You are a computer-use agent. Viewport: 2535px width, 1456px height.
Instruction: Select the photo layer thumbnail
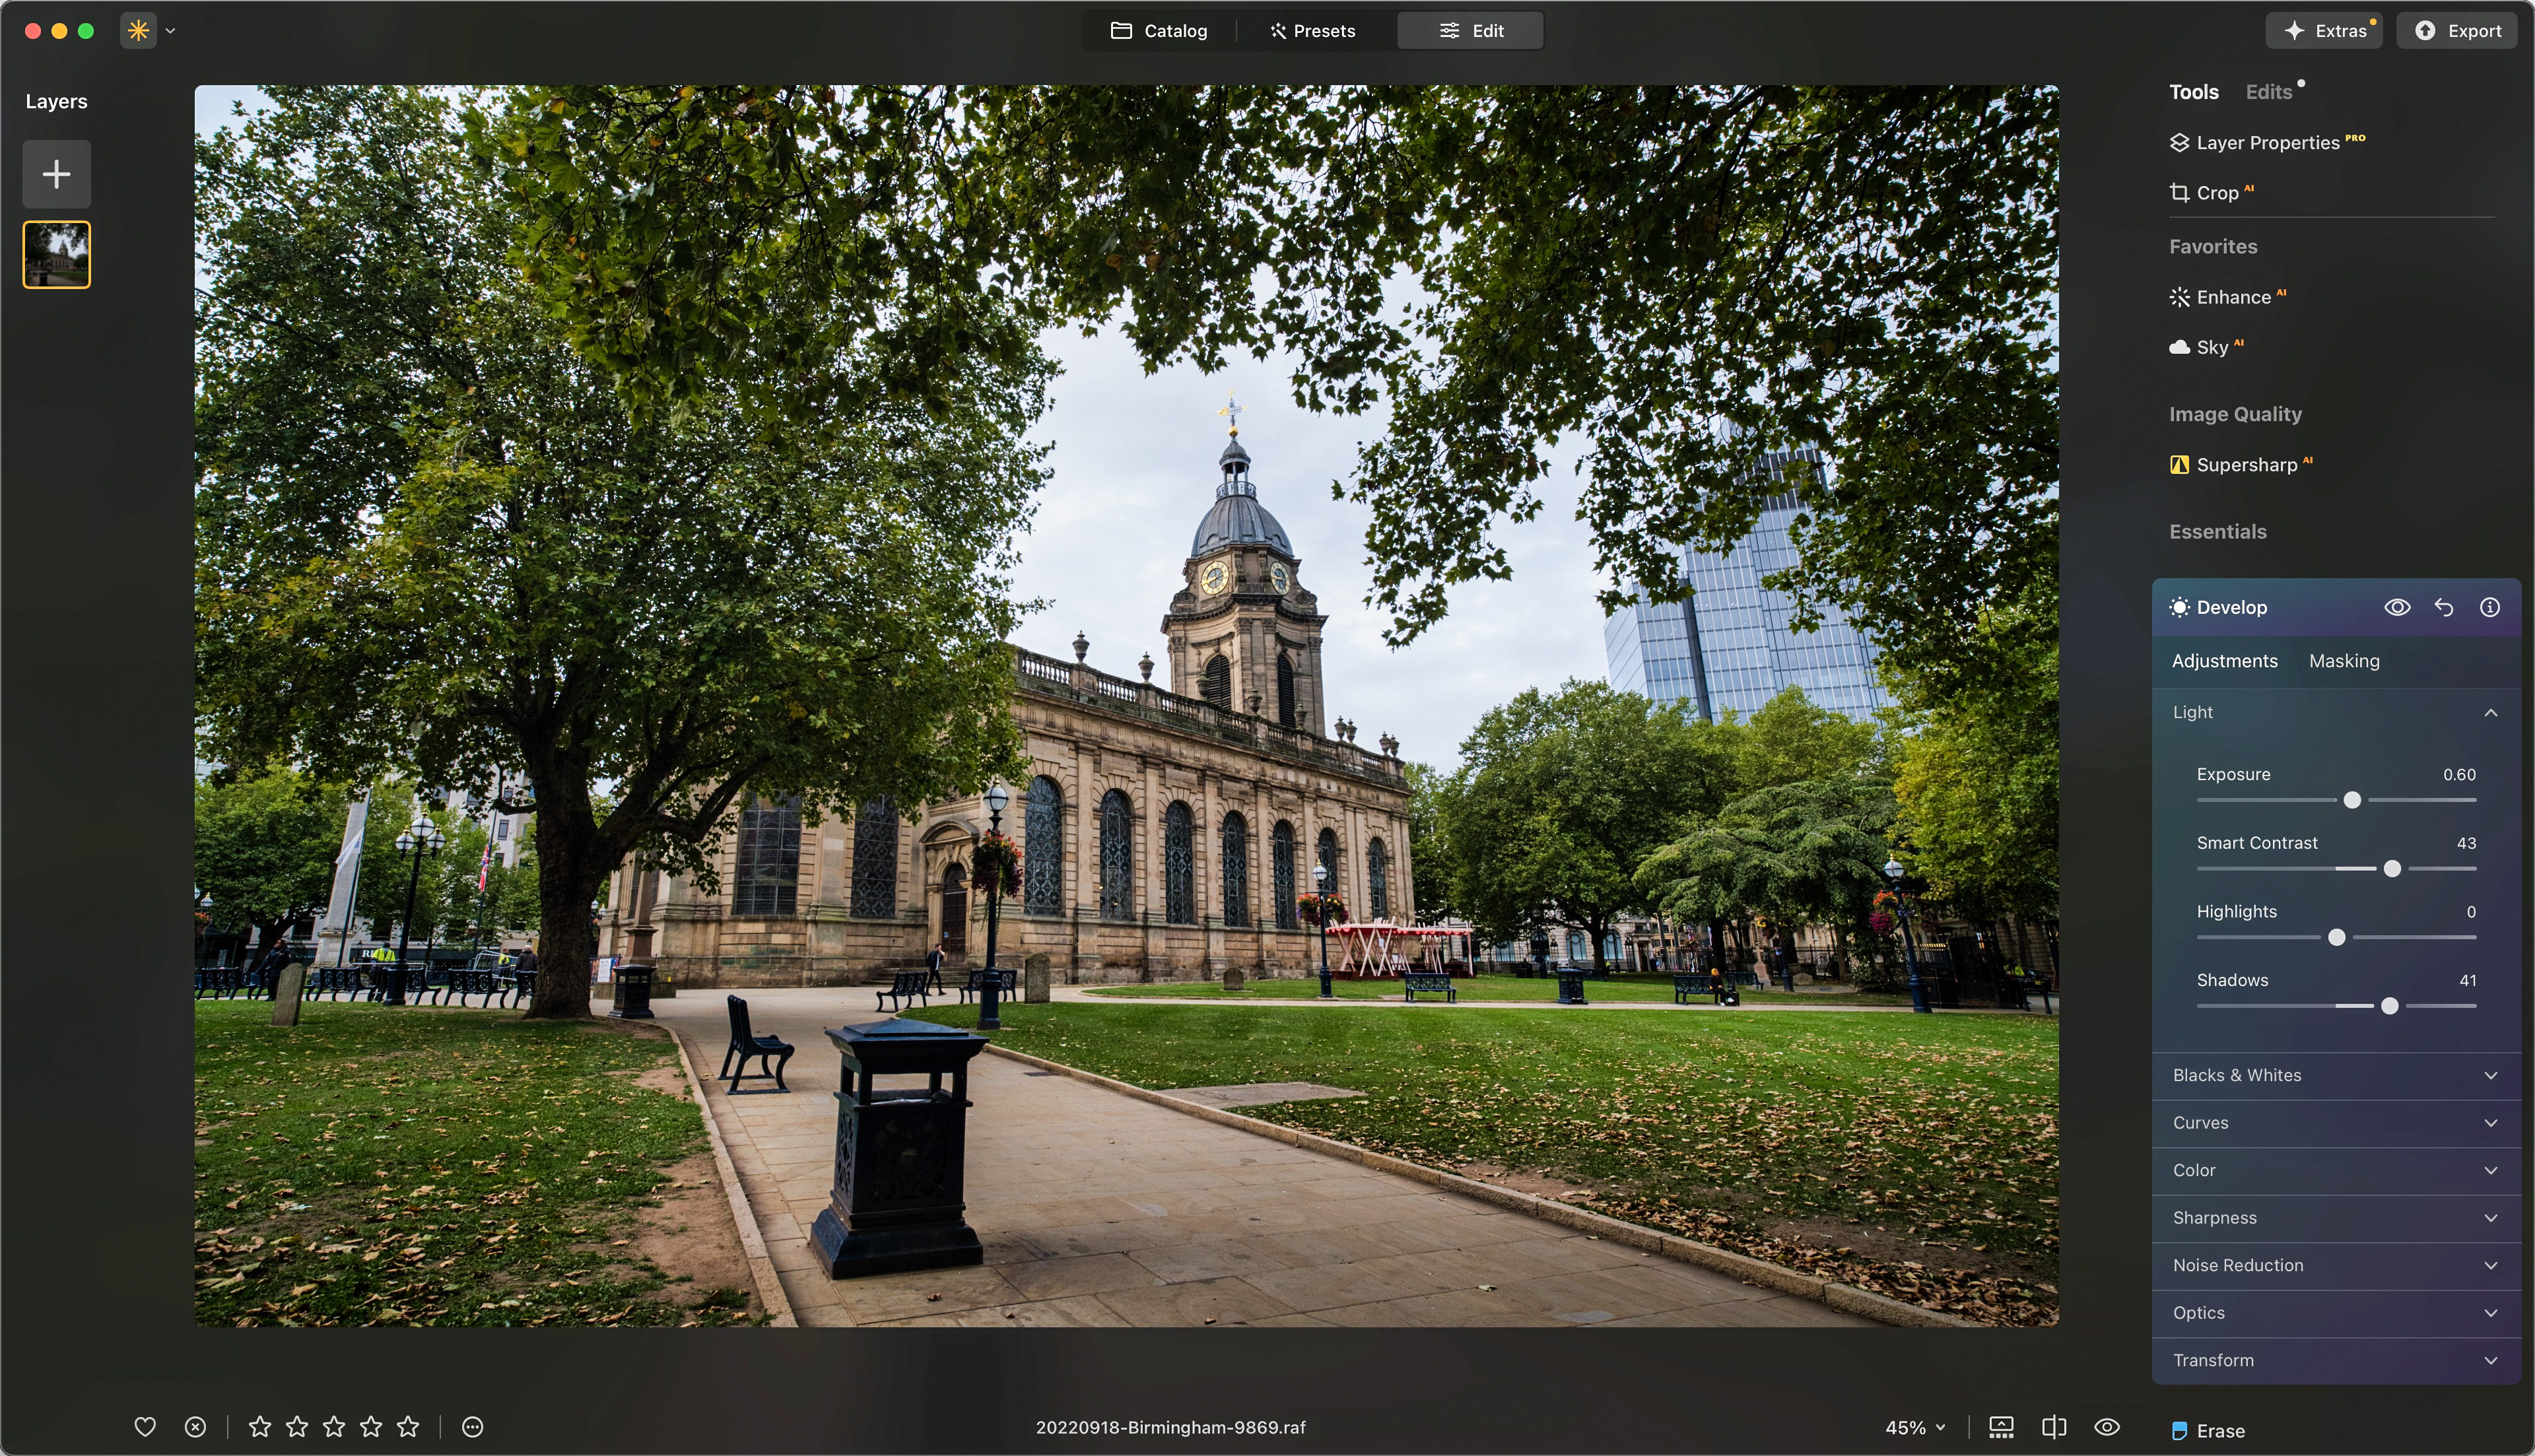click(56, 254)
